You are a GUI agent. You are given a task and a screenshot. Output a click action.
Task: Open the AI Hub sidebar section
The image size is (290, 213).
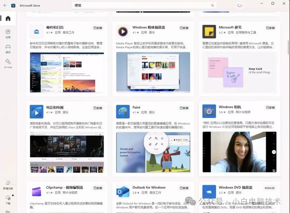pos(8,63)
